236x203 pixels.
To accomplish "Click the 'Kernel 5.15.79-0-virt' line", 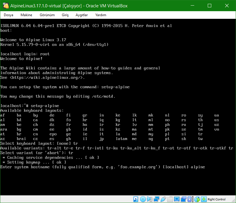I will tap(54, 44).
